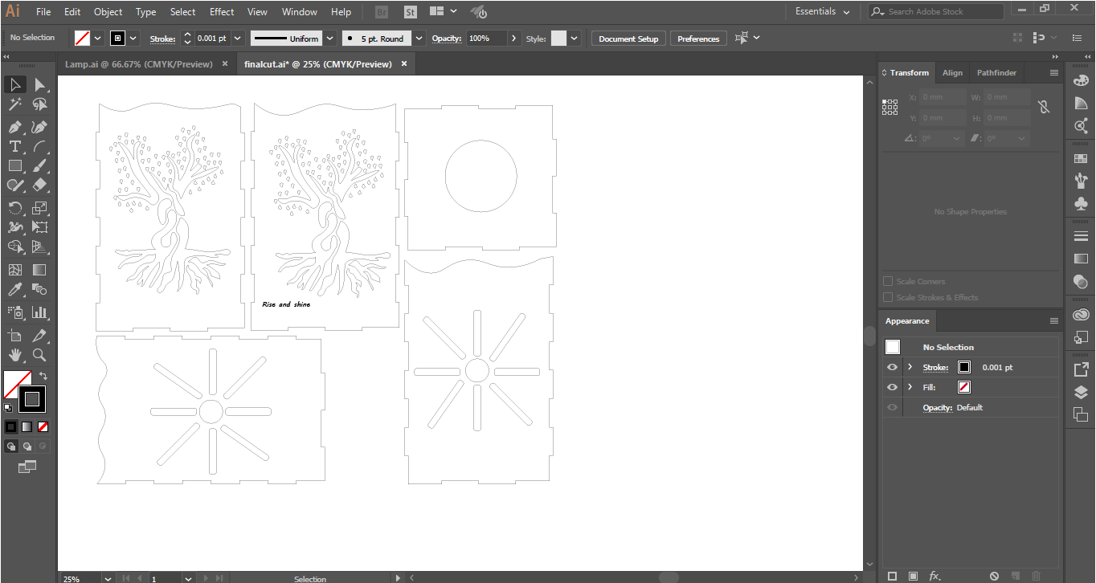Click the Document Setup button
1096x583 pixels.
(628, 39)
